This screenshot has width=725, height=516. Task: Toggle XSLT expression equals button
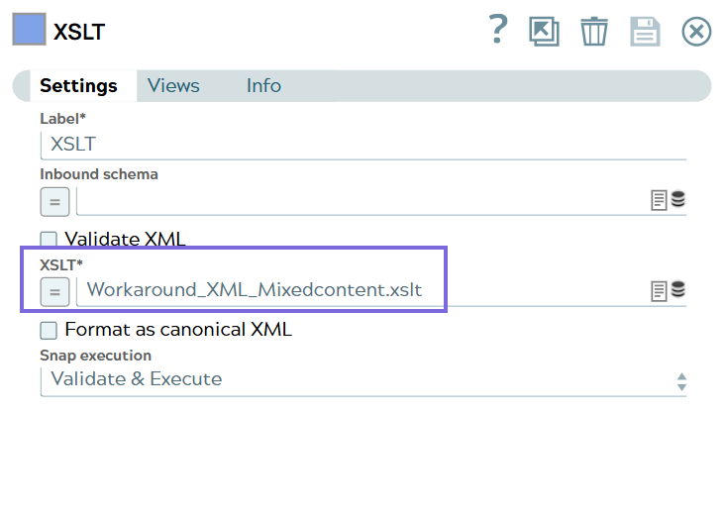point(54,291)
